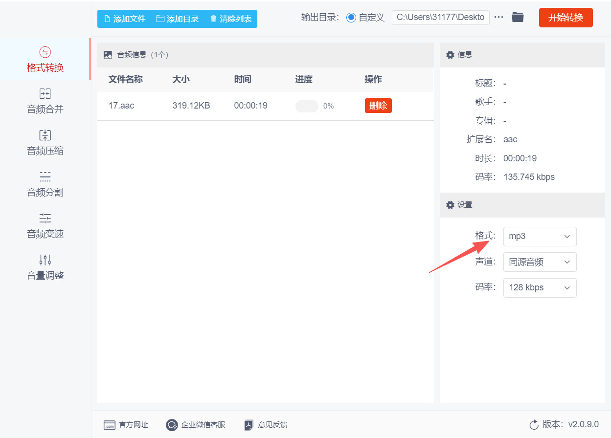This screenshot has height=438, width=611.
Task: Click the 格式转换 (Format Convert) sidebar icon
Action: [45, 59]
